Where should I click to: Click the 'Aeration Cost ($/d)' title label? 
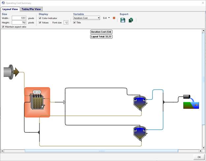(101, 32)
